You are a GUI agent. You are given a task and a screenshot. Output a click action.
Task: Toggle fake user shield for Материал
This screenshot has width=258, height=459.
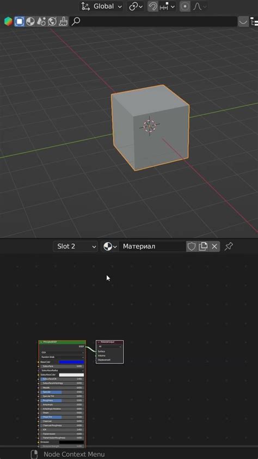point(192,246)
